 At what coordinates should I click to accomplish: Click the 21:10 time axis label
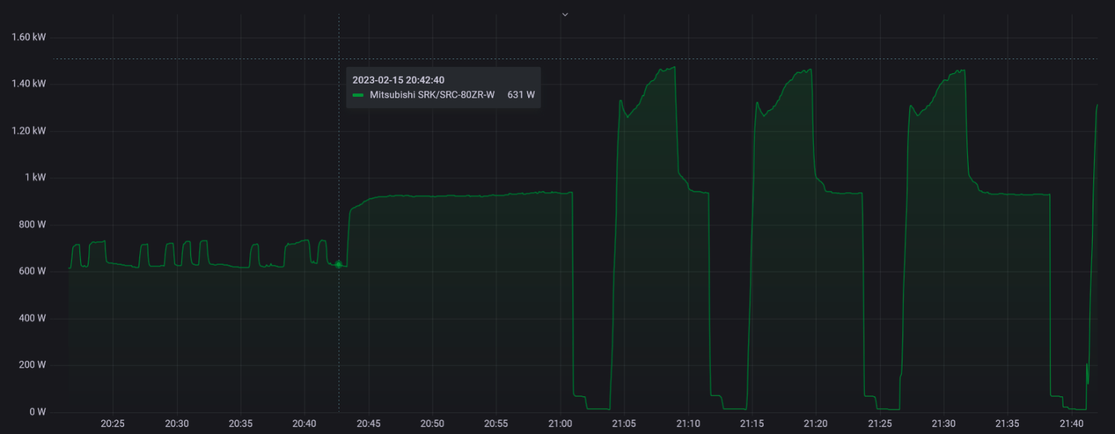click(x=688, y=424)
